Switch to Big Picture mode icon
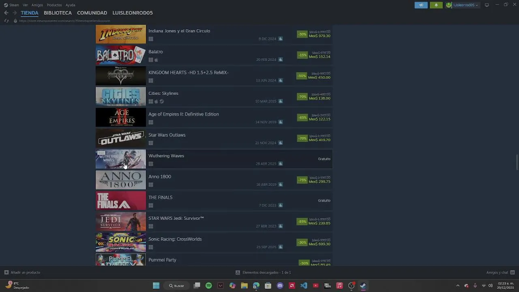The image size is (519, 292). pos(487,5)
